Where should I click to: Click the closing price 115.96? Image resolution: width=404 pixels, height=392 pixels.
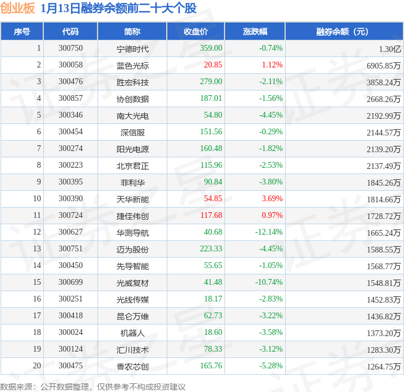point(211,165)
